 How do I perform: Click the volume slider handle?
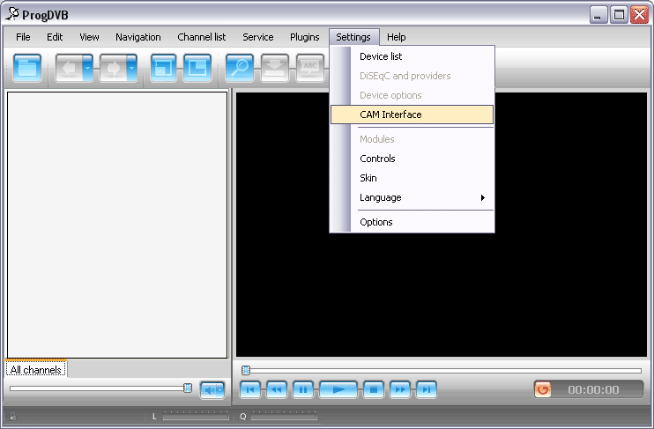point(188,388)
